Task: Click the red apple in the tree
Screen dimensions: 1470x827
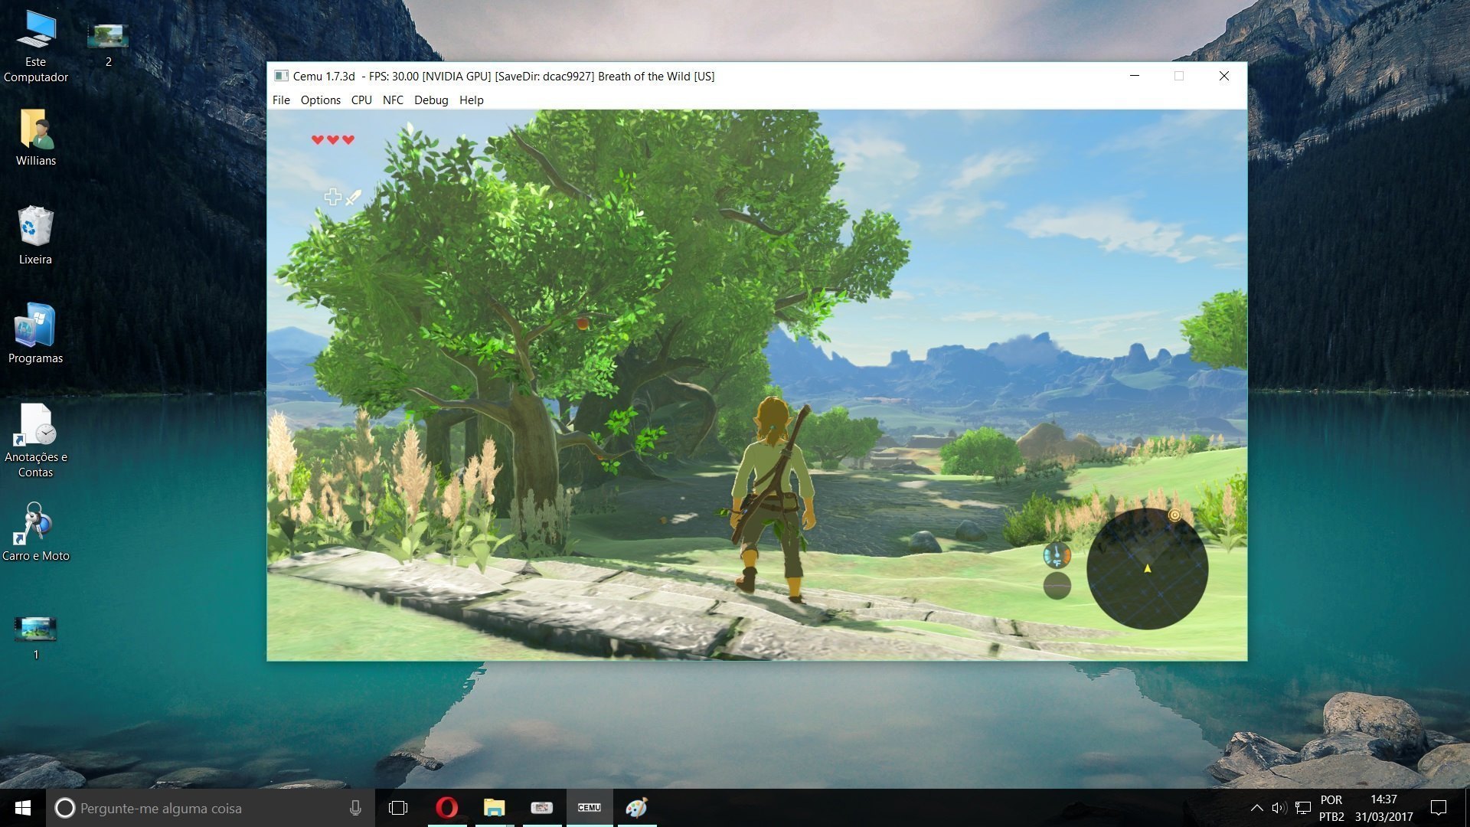Action: [x=583, y=323]
